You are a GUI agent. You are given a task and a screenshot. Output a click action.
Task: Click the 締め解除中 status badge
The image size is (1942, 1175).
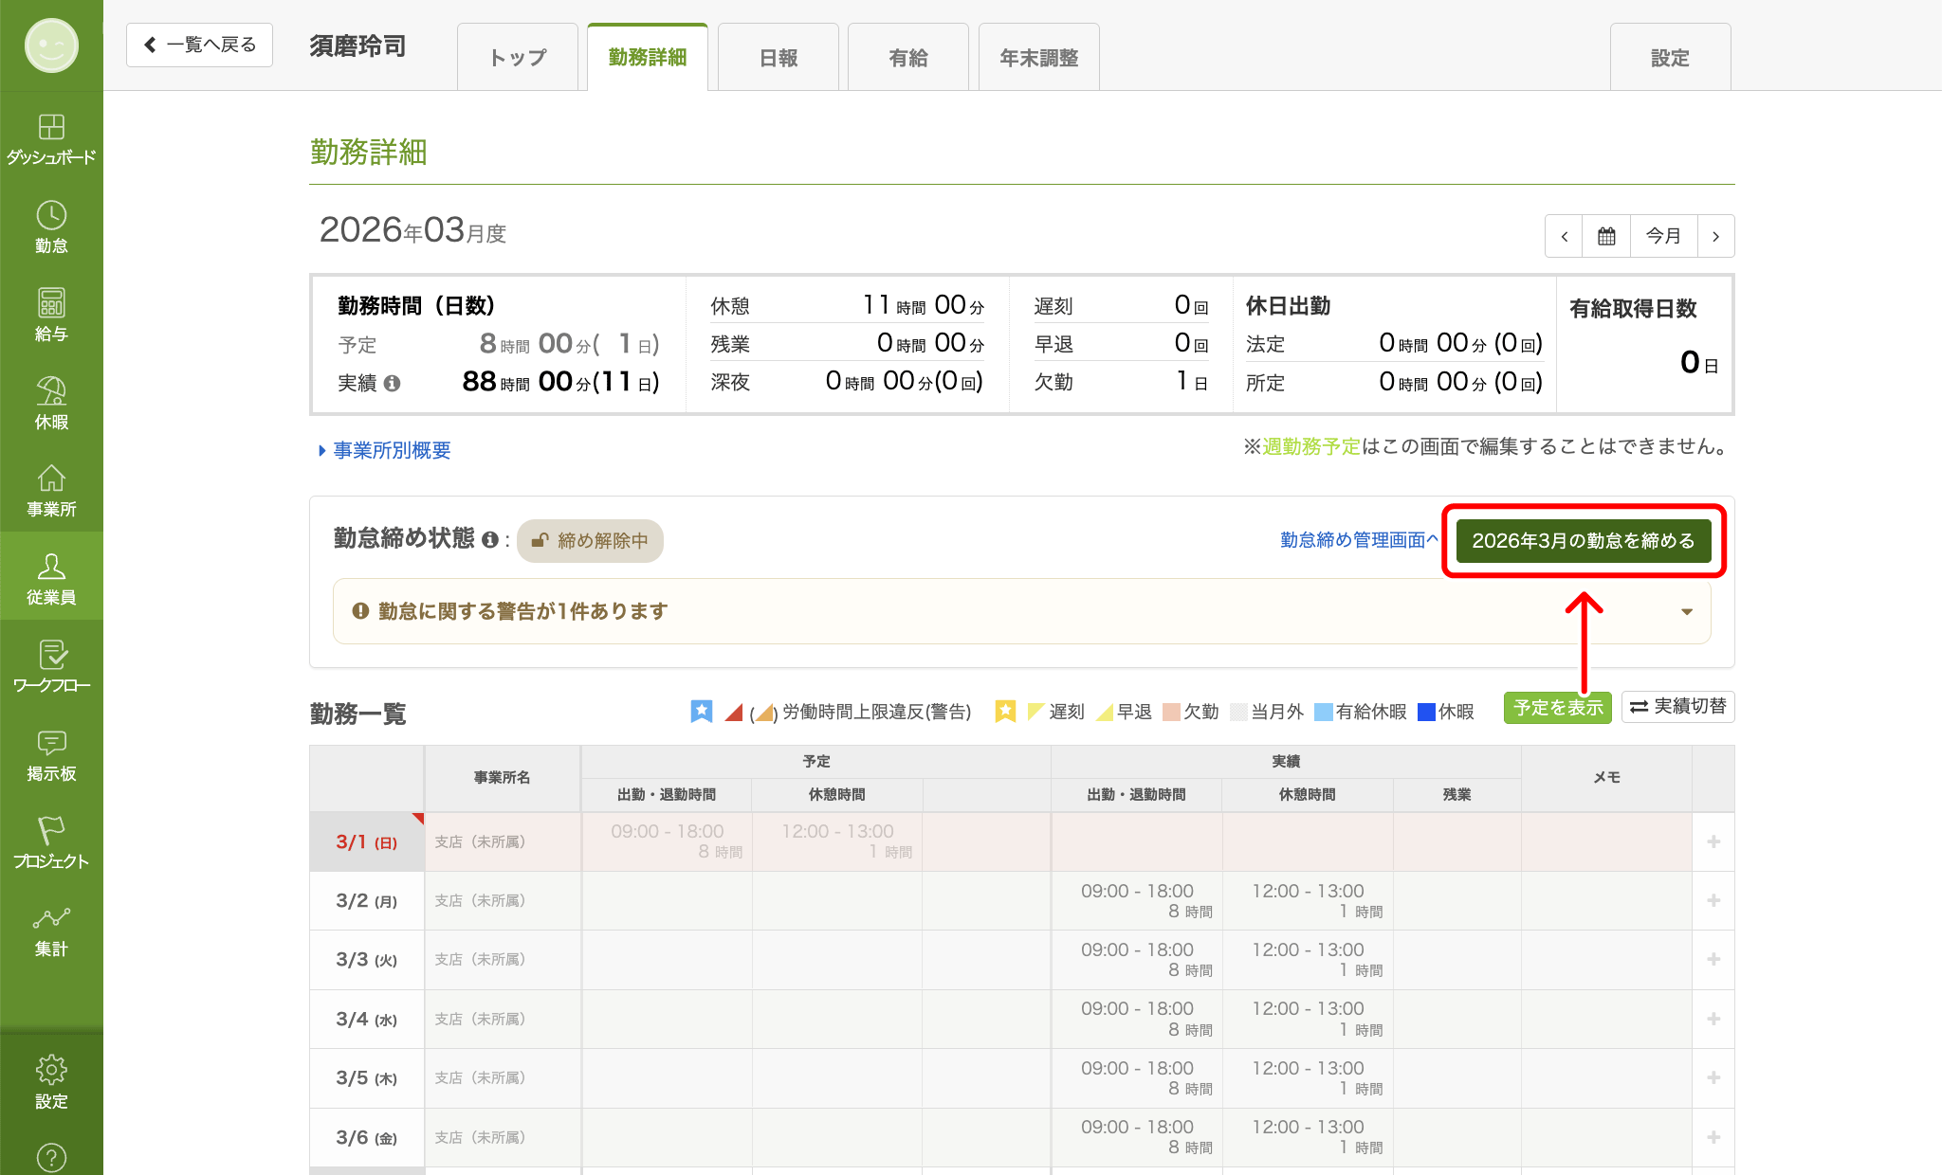point(590,540)
